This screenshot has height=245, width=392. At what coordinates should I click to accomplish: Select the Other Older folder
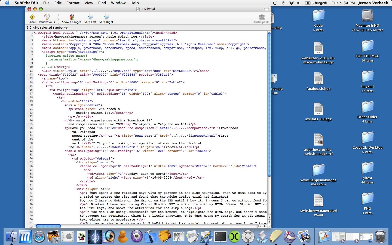[x=367, y=107]
